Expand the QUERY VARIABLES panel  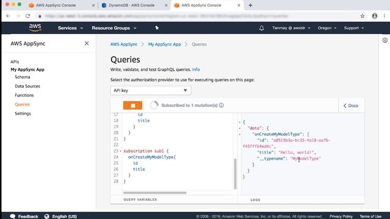click(x=140, y=200)
